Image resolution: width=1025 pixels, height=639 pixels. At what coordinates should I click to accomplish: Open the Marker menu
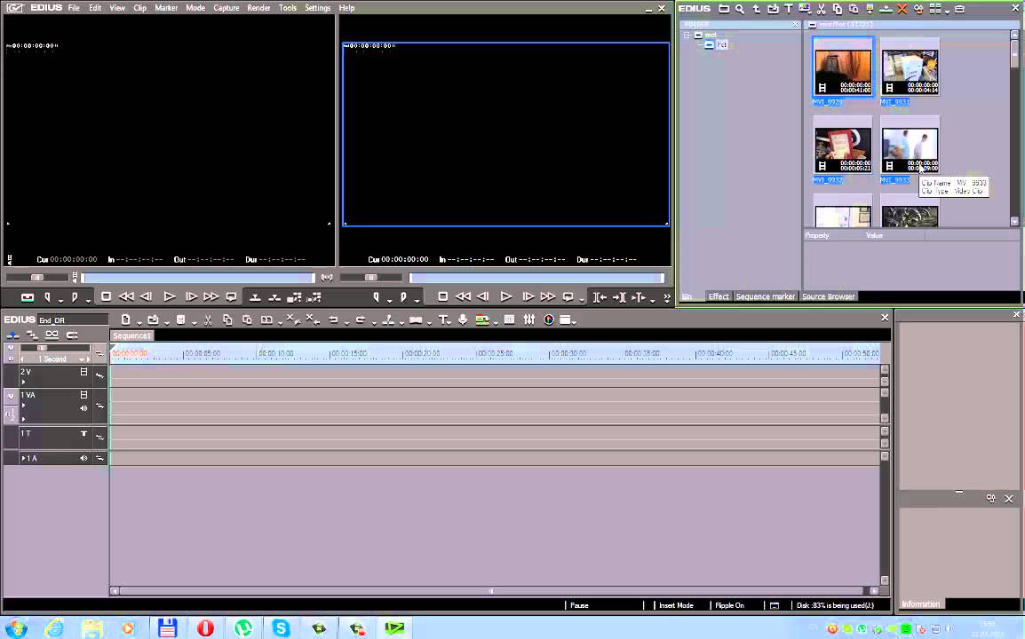click(x=166, y=8)
